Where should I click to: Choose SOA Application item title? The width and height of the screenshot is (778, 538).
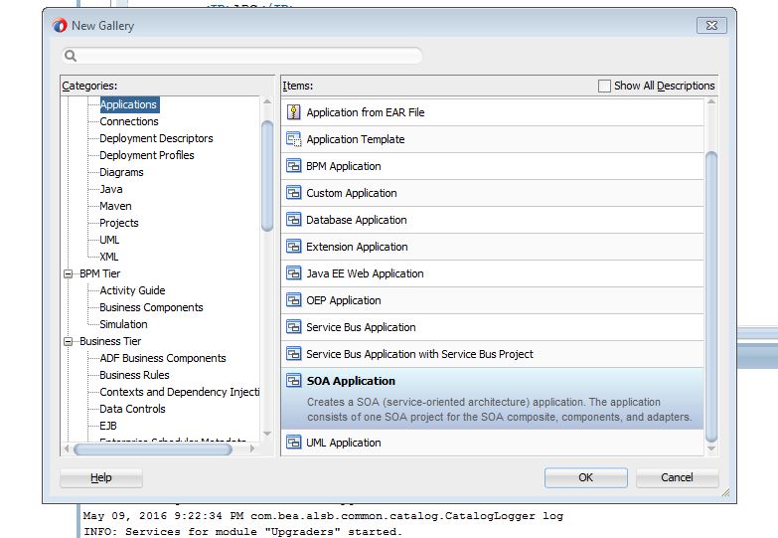tap(351, 381)
